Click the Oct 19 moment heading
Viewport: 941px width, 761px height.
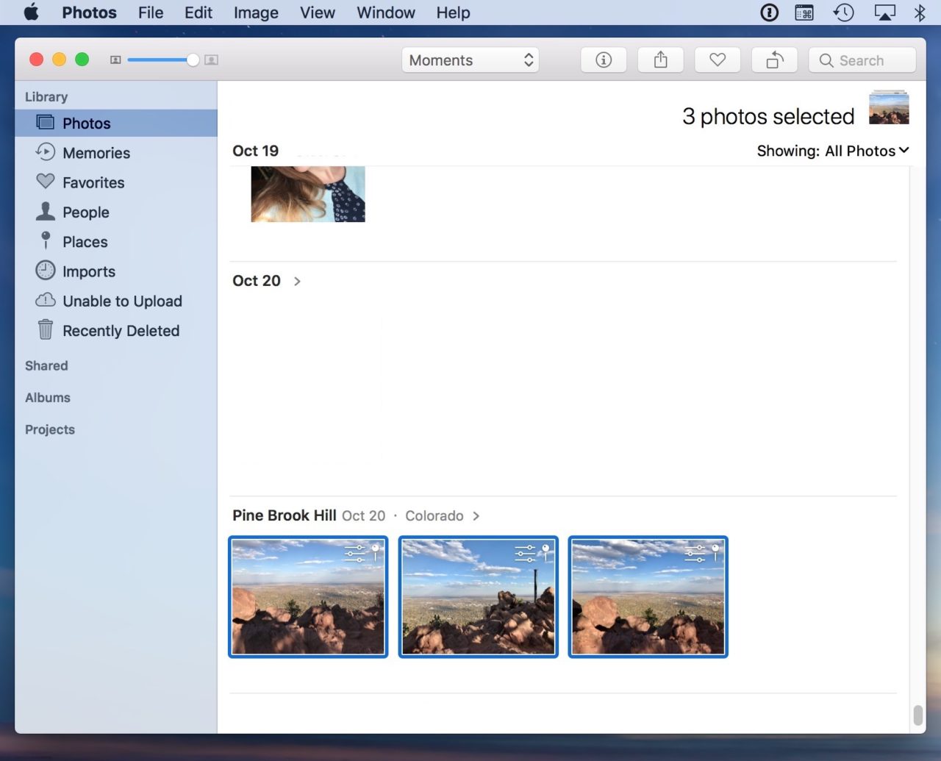coord(256,151)
